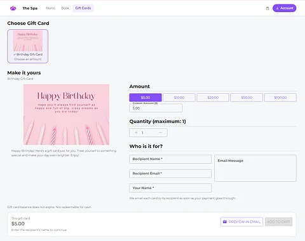Go to the Home menu item
Screen dimensions: 305x241
(50, 8)
